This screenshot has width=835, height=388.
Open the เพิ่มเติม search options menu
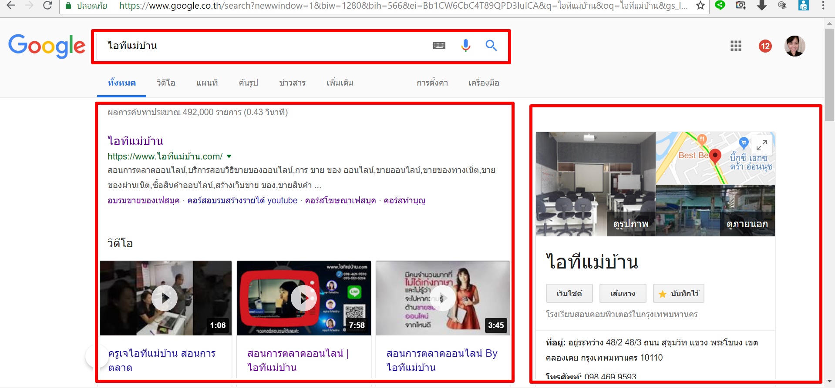tap(340, 83)
